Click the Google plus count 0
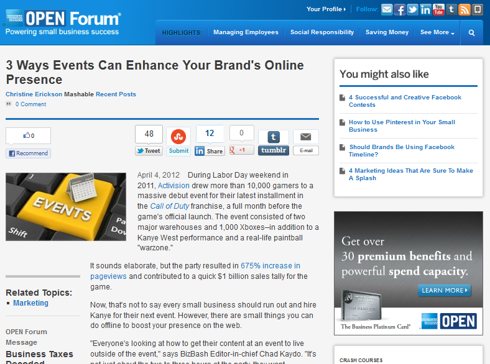This screenshot has height=364, width=490. 241,133
